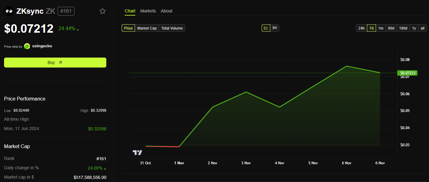The image size is (429, 182).
Task: Click the all-time high value $0.32098
Action: [97, 128]
